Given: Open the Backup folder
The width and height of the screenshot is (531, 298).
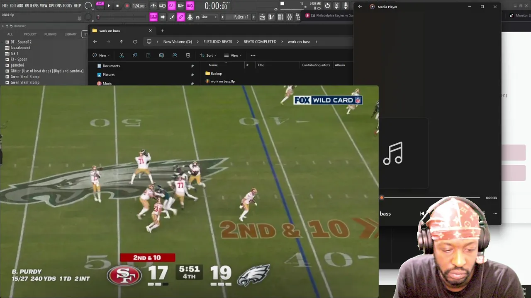Looking at the screenshot, I should pos(216,74).
